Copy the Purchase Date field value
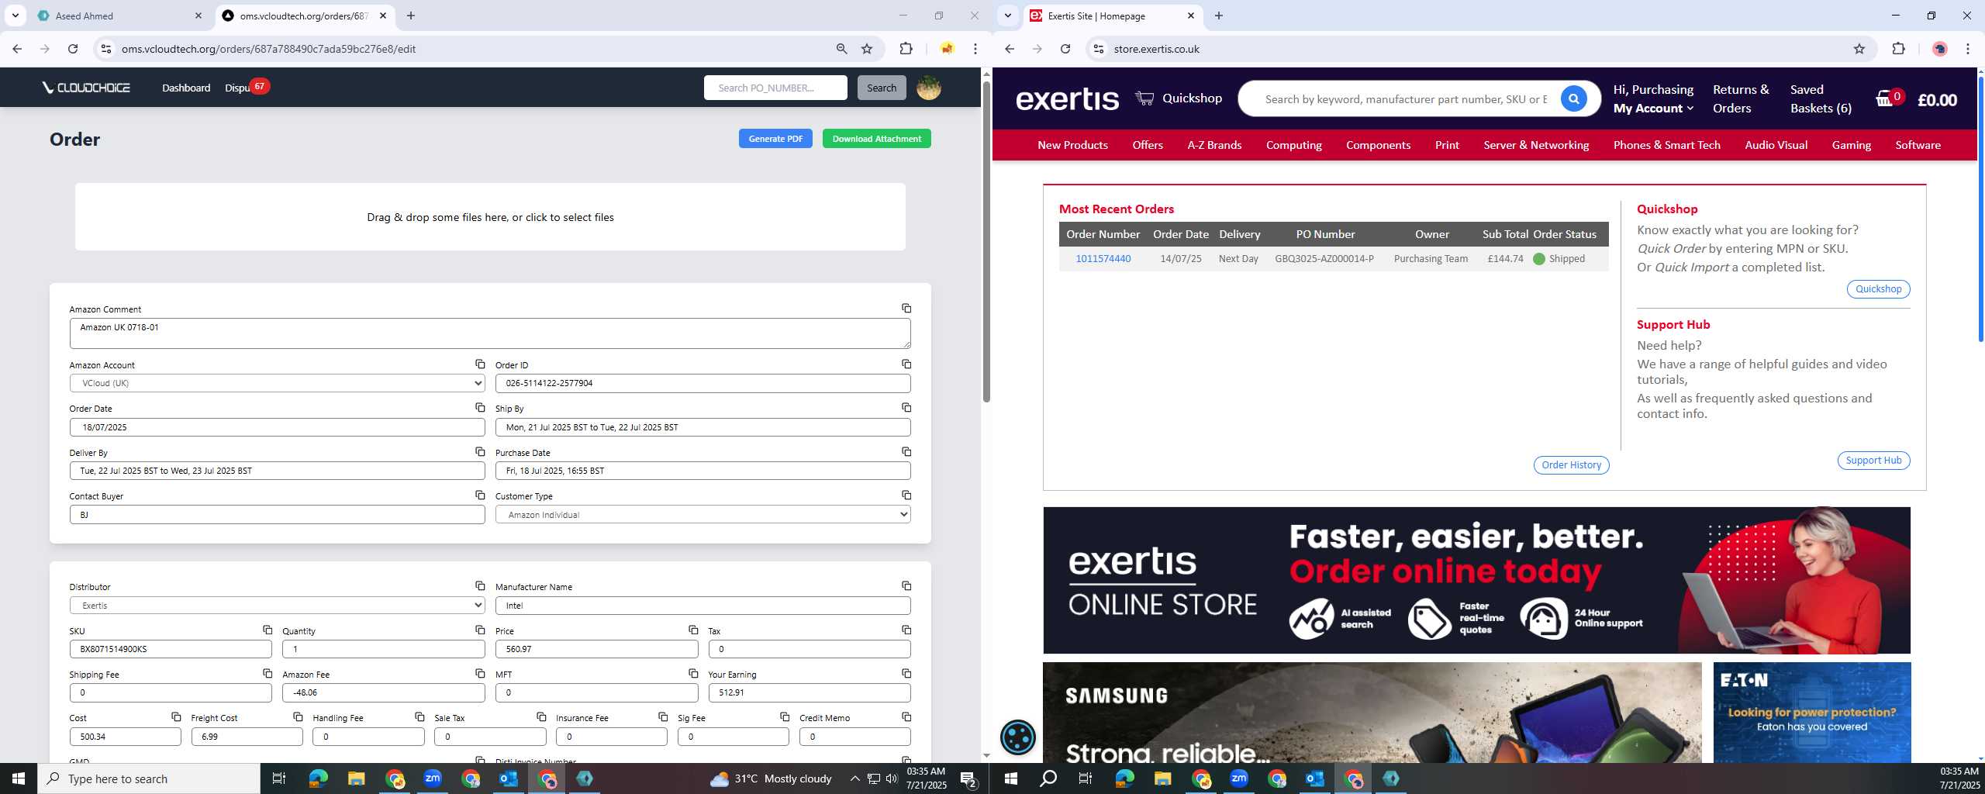The image size is (1985, 794). 906,452
